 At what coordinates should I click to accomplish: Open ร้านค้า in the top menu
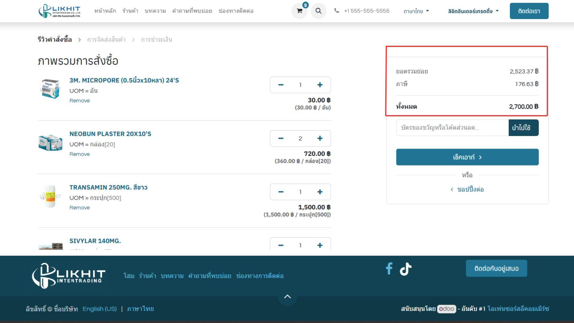point(130,11)
